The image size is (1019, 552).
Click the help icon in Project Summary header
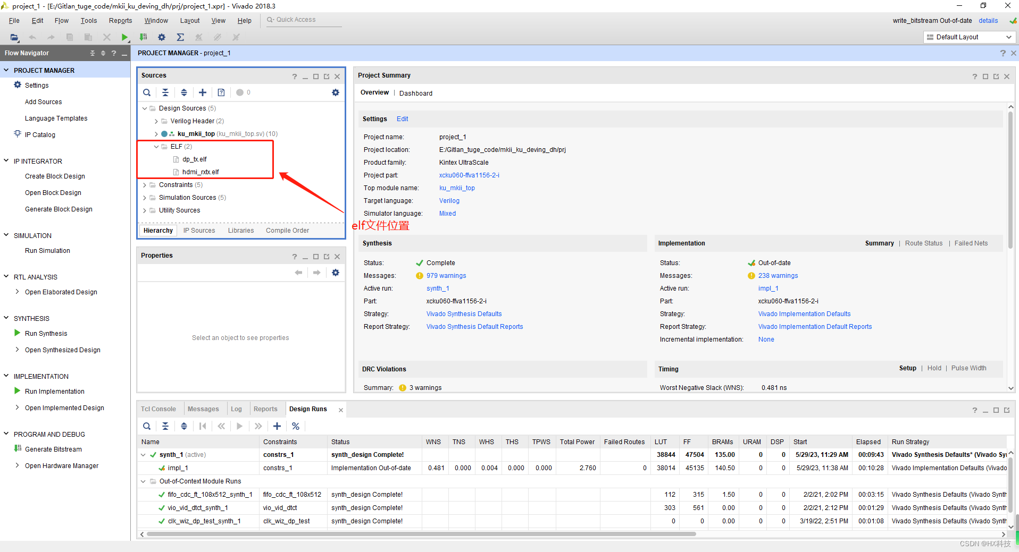(x=975, y=77)
